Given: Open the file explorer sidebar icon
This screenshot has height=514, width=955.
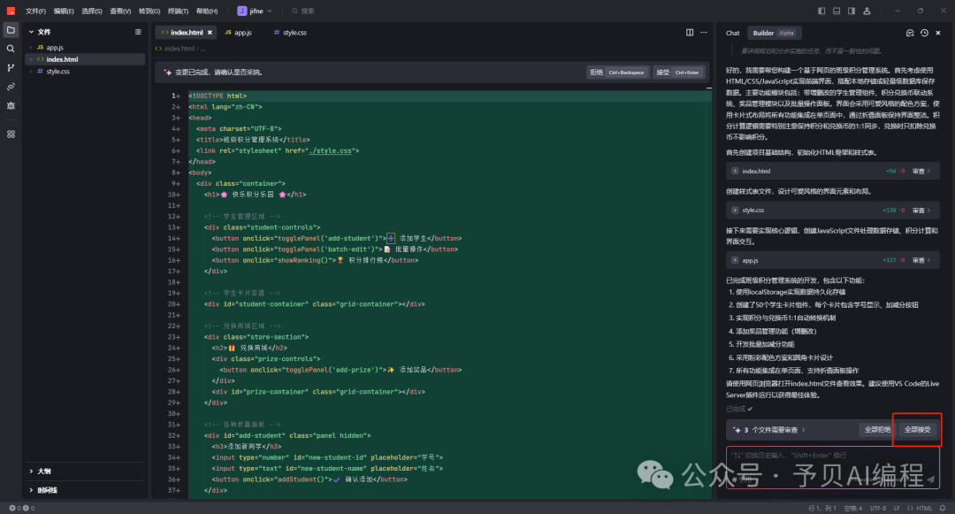Looking at the screenshot, I should click(x=11, y=30).
